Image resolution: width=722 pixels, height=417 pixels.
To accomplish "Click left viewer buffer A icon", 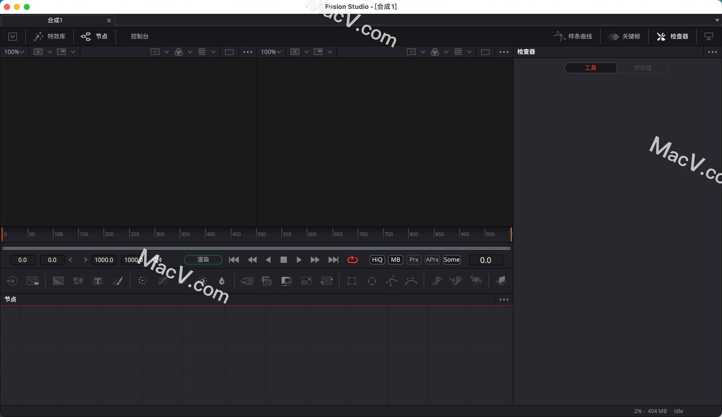I will click(x=38, y=52).
